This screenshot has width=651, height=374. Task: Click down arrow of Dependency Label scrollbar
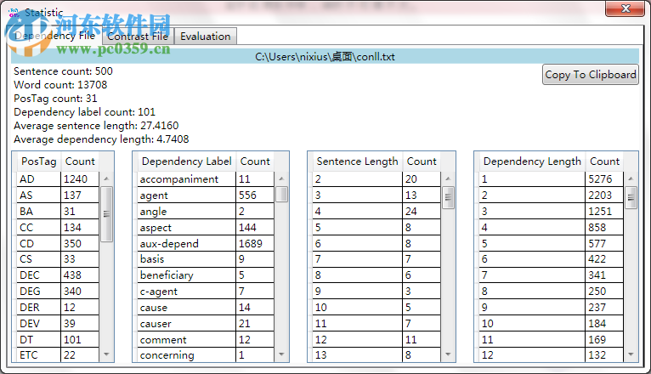(281, 354)
